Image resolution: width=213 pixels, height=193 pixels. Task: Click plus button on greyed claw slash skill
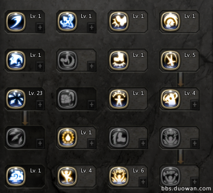(x=40, y=143)
